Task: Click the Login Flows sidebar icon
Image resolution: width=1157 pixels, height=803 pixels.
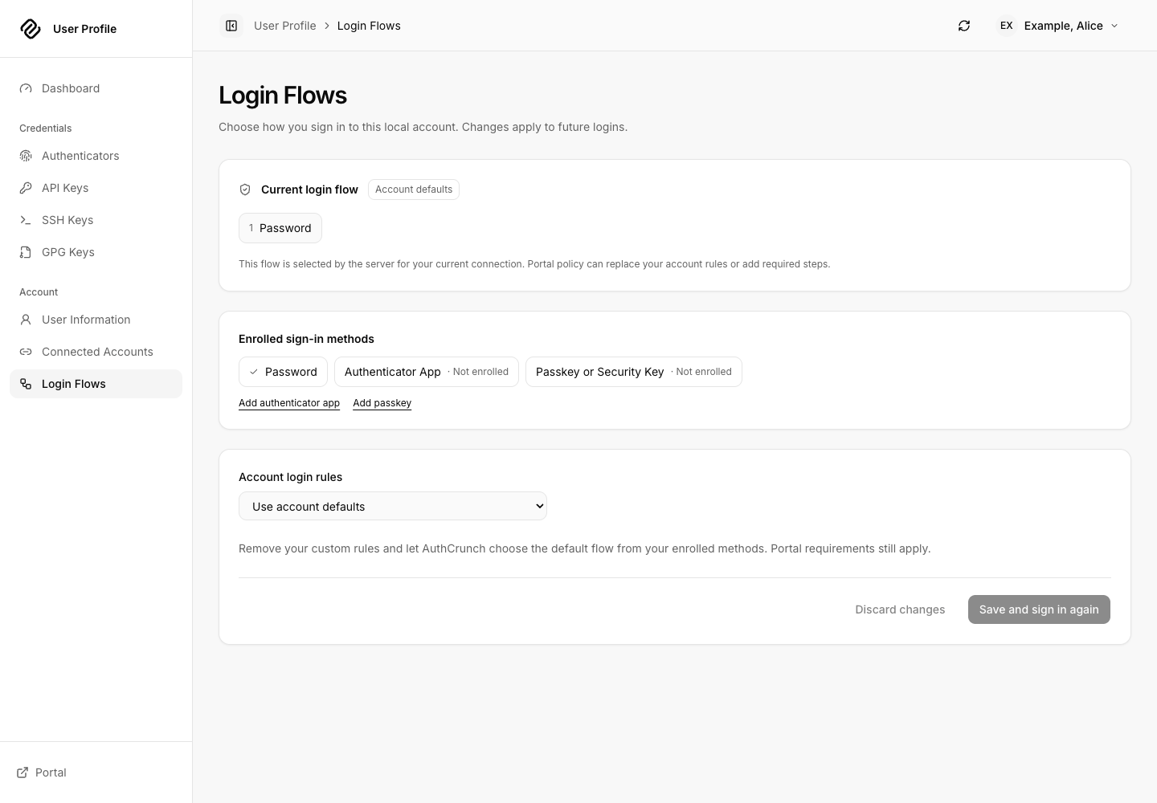Action: (x=26, y=384)
